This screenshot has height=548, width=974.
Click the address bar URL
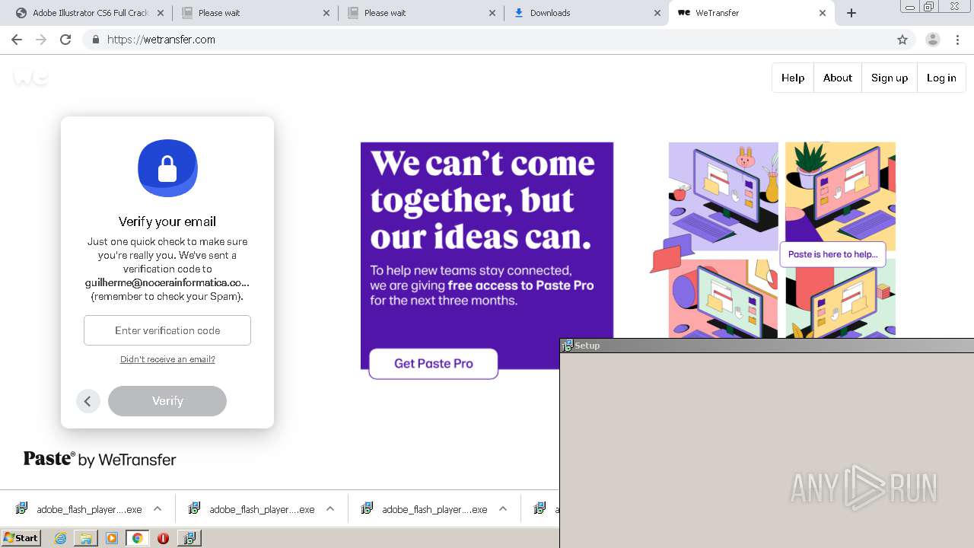point(161,40)
